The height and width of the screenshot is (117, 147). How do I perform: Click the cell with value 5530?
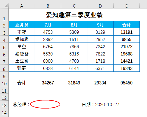[x=48, y=54]
